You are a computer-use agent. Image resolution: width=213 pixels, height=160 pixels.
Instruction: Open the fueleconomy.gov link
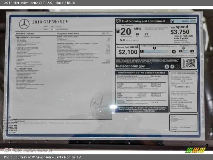[130, 66]
